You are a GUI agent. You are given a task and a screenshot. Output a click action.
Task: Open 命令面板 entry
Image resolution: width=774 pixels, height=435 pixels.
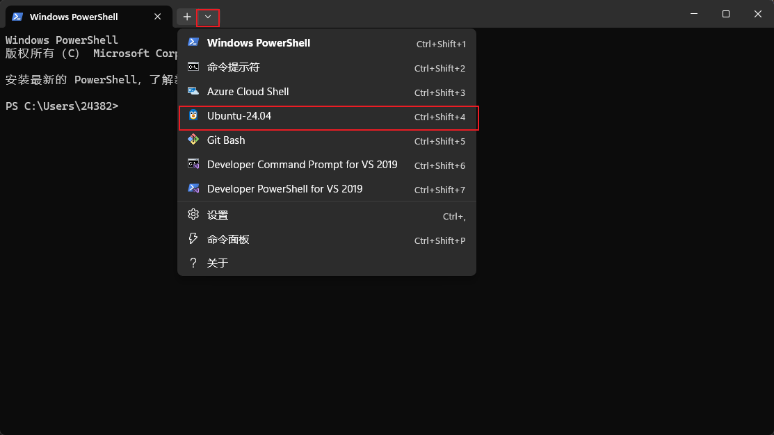click(x=327, y=240)
